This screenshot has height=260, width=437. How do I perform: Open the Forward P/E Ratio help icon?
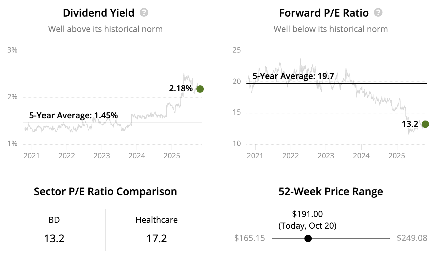378,13
